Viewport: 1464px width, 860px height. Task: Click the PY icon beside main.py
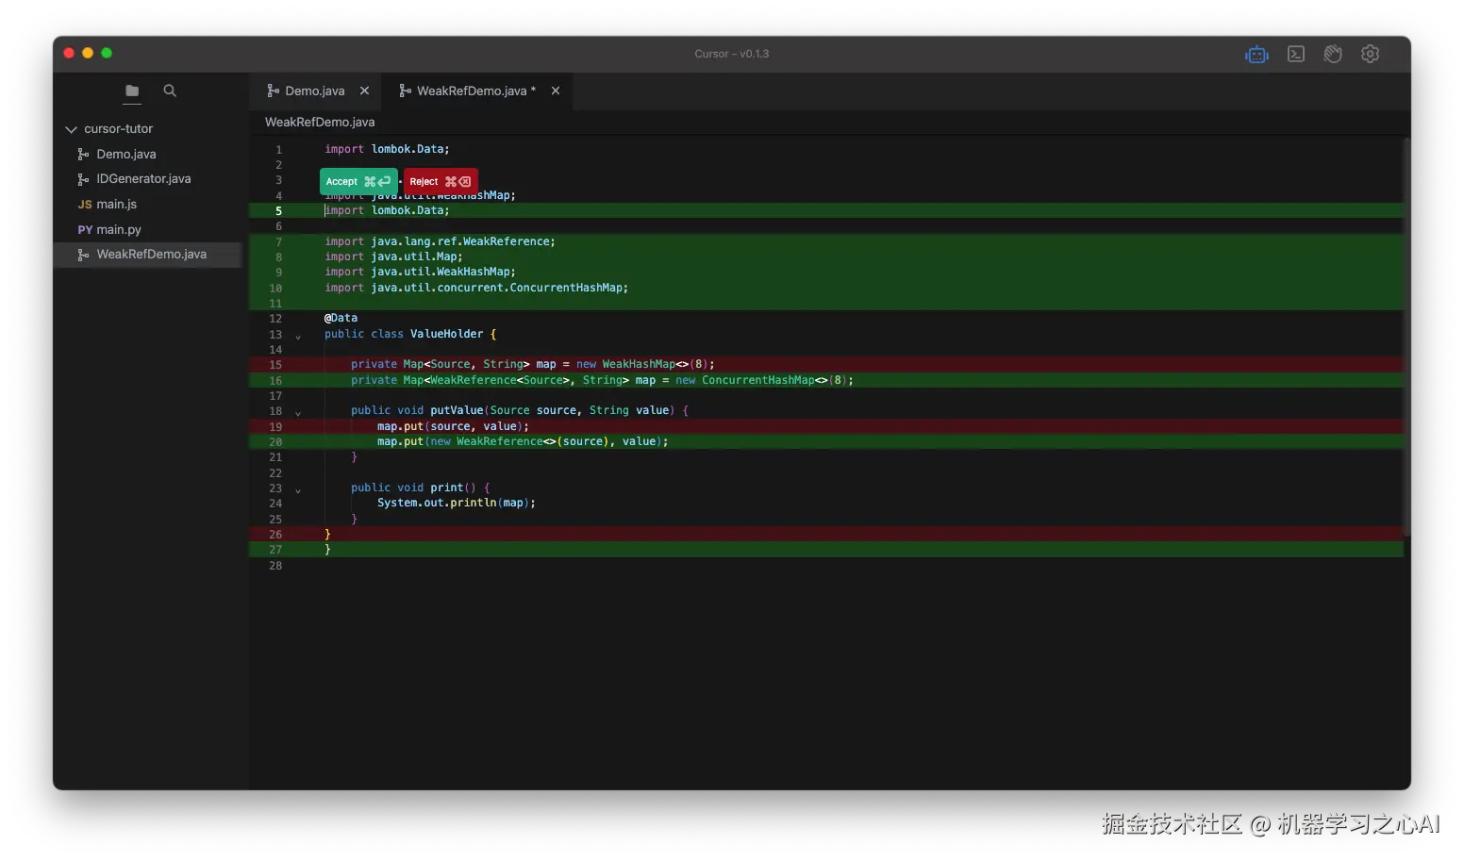(84, 229)
